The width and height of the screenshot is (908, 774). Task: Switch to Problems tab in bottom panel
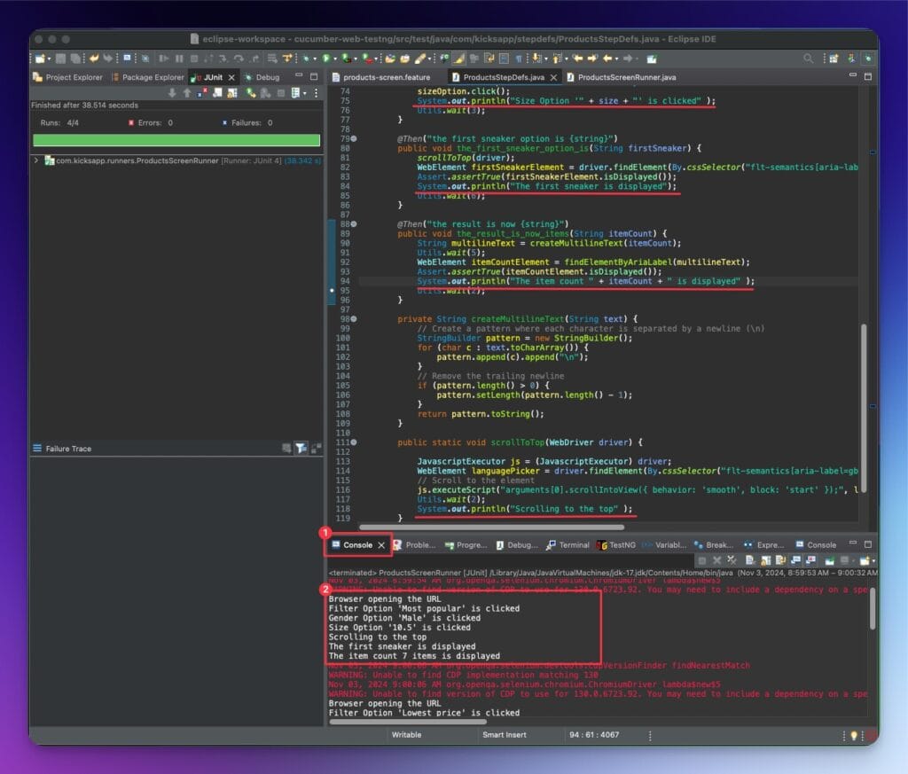pyautogui.click(x=414, y=544)
